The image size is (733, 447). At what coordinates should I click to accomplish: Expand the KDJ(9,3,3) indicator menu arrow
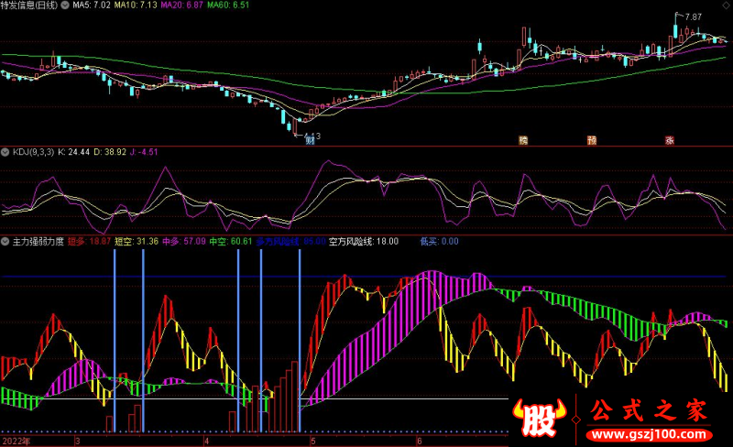coord(5,152)
